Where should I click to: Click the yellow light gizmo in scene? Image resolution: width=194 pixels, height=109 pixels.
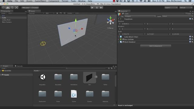coord(43,44)
